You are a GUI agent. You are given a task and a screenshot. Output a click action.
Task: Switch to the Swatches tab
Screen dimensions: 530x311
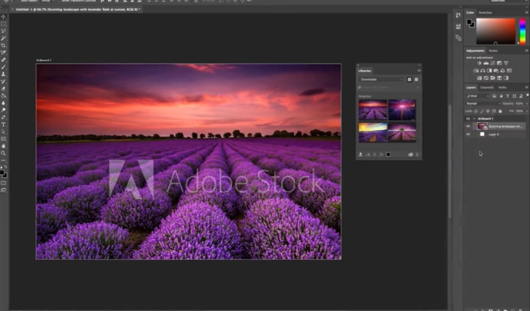(485, 13)
